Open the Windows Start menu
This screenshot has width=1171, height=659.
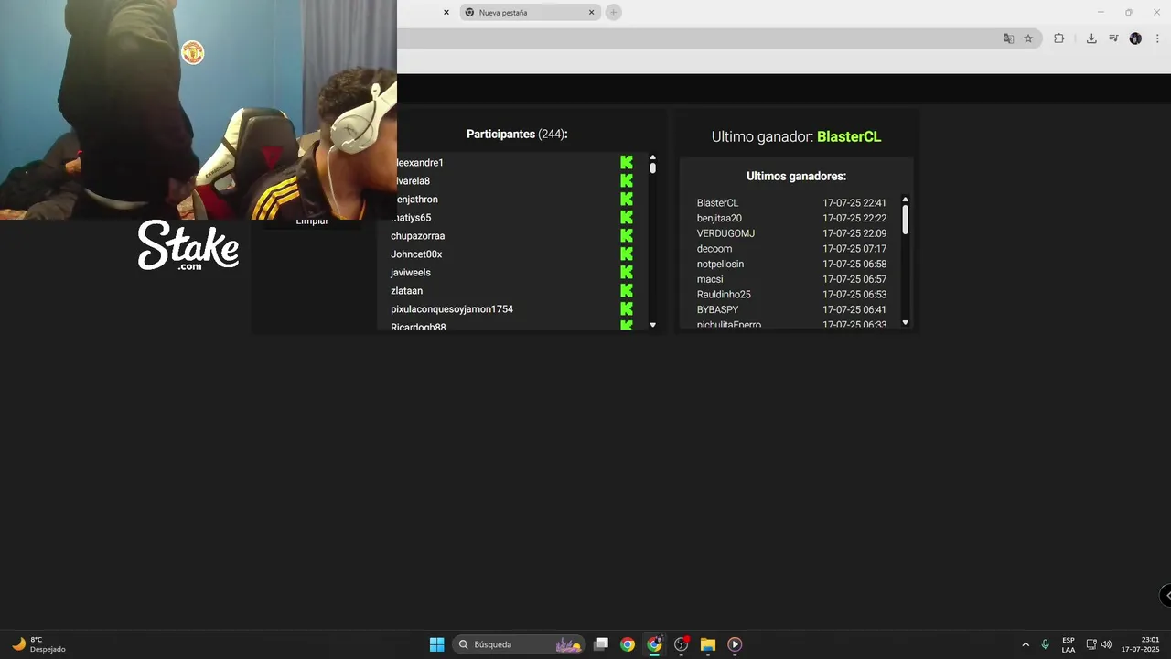coord(437,644)
